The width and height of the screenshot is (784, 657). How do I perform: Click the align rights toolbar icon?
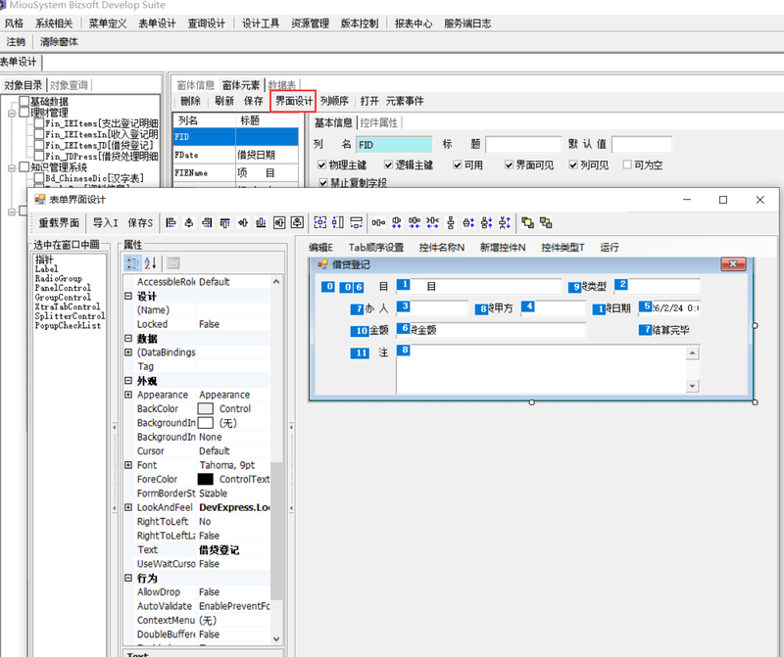coord(207,223)
